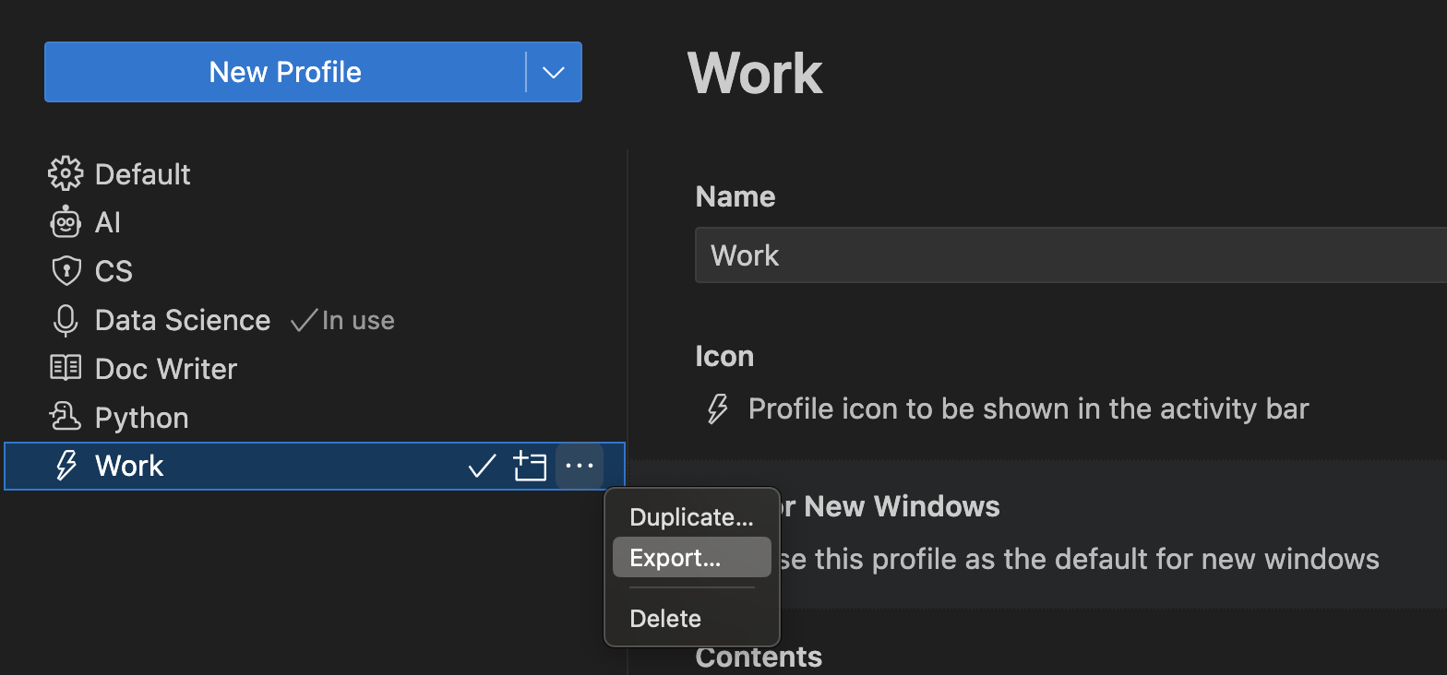Click the Work profile lightning icon
1447x675 pixels.
click(x=66, y=466)
